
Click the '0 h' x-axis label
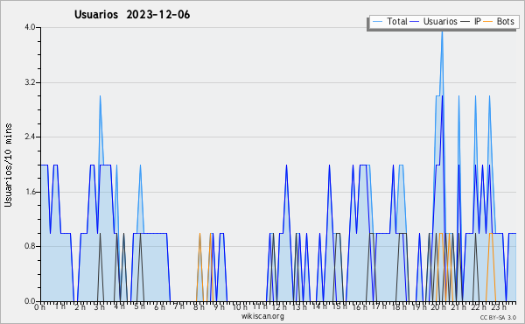(39, 307)
